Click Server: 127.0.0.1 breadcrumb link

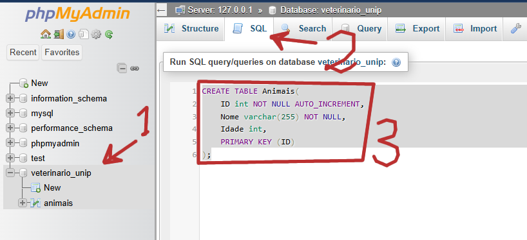(220, 10)
